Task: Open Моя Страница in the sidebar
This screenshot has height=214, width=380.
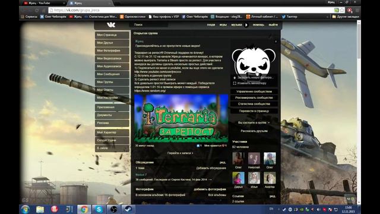Action: [112, 35]
